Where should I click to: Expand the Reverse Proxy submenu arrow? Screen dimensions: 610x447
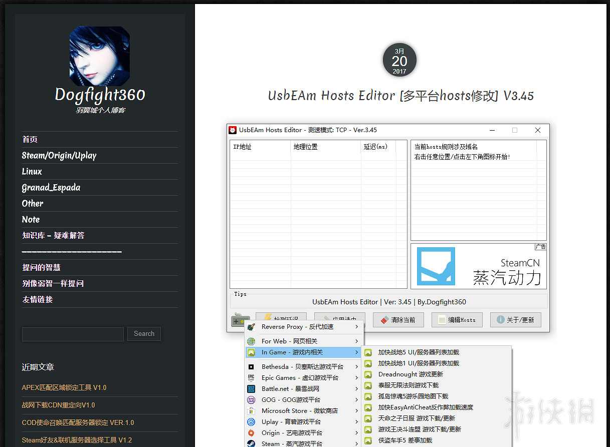click(x=357, y=327)
